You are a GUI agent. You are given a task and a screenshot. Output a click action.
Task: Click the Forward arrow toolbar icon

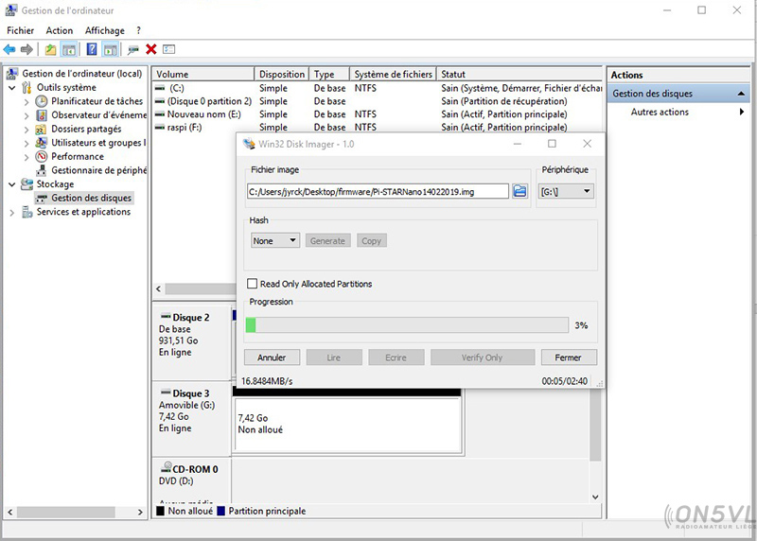tap(26, 49)
